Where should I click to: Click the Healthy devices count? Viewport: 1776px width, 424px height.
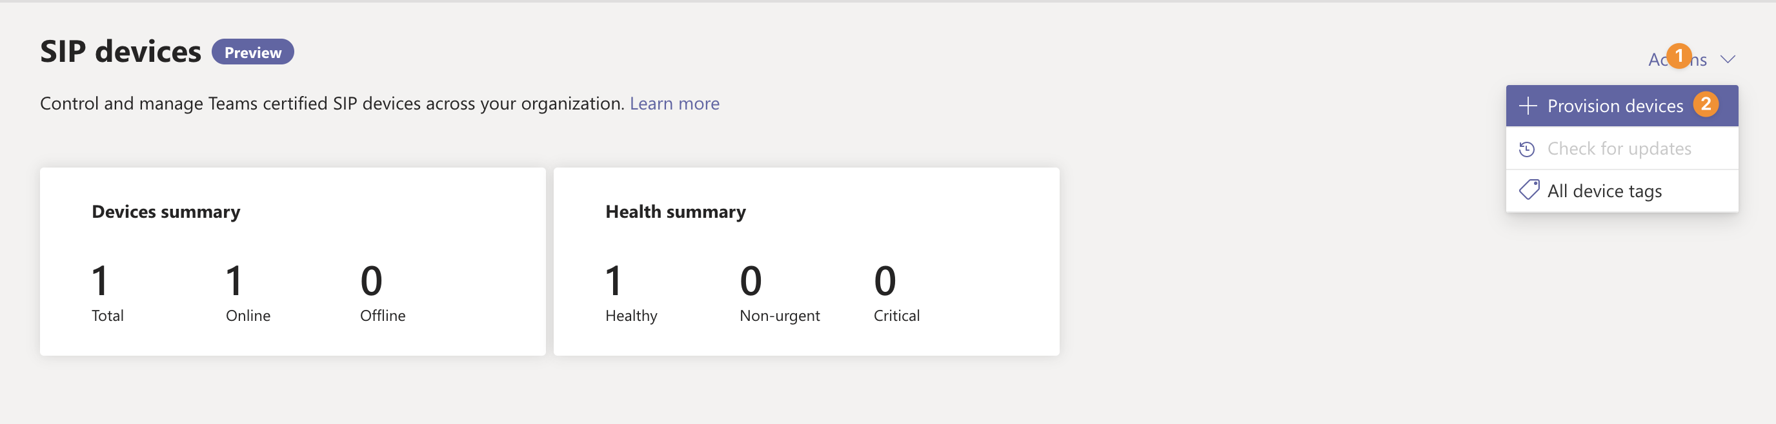pyautogui.click(x=613, y=281)
